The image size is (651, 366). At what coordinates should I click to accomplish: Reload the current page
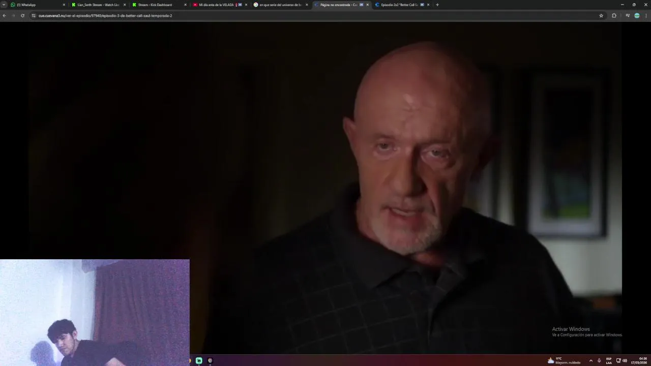[22, 15]
